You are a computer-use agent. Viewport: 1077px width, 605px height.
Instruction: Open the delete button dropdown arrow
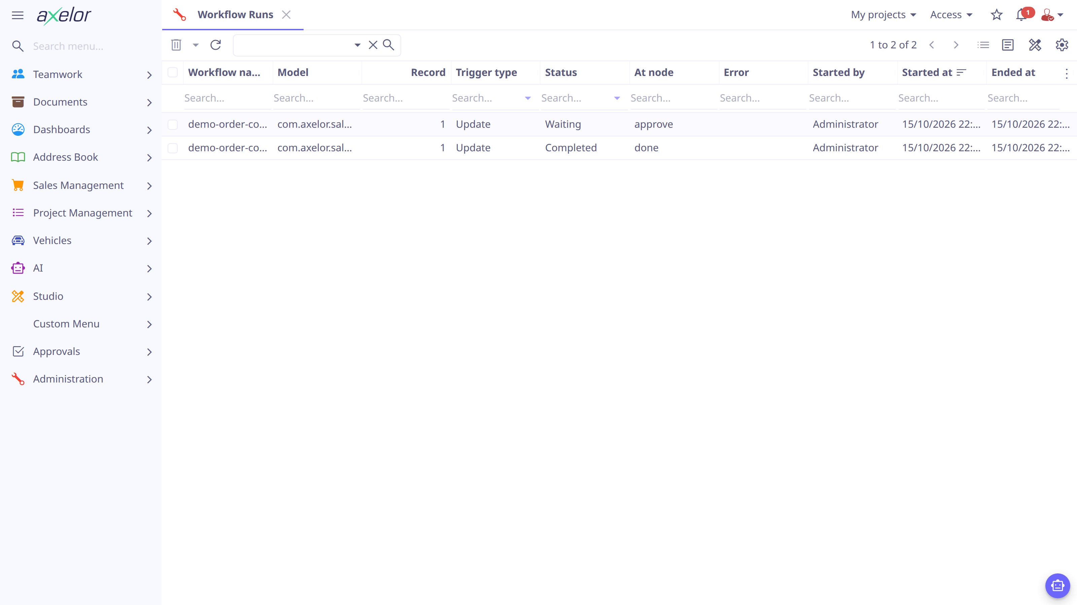point(196,45)
